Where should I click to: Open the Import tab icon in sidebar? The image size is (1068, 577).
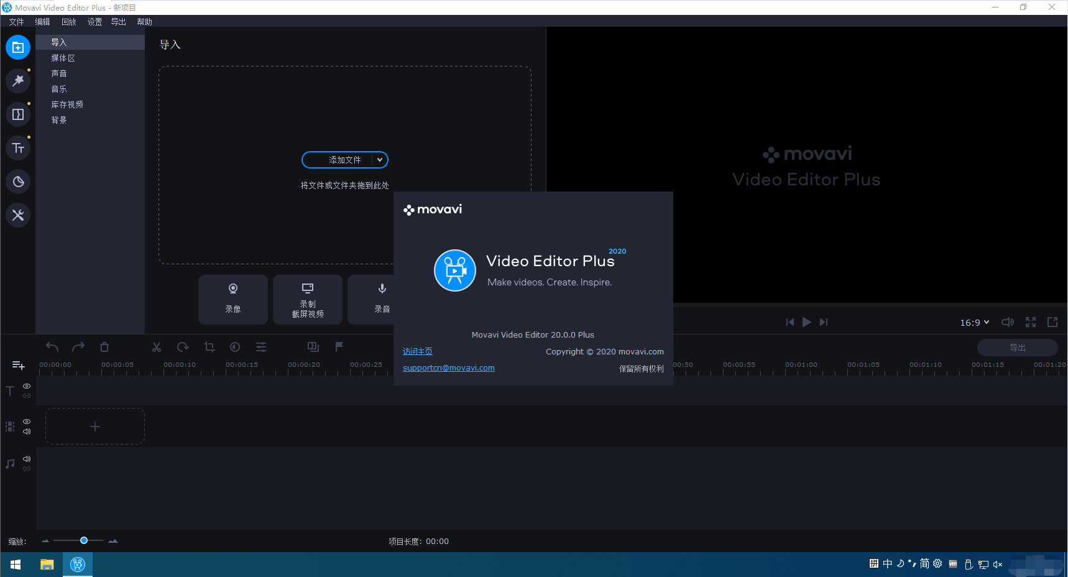[18, 47]
